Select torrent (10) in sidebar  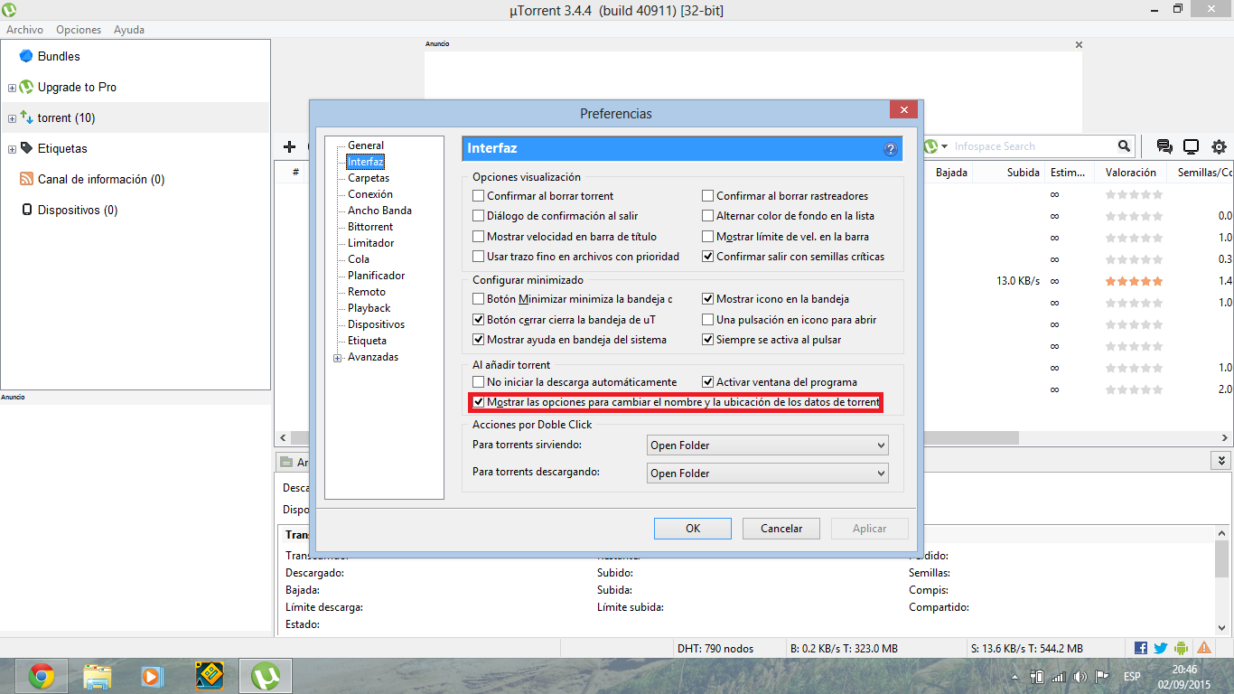pyautogui.click(x=66, y=118)
